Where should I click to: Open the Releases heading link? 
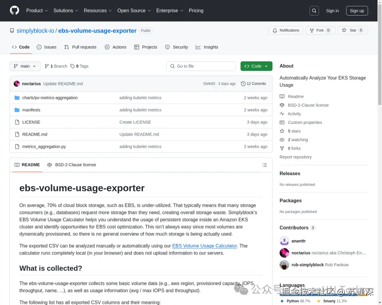[x=290, y=173]
